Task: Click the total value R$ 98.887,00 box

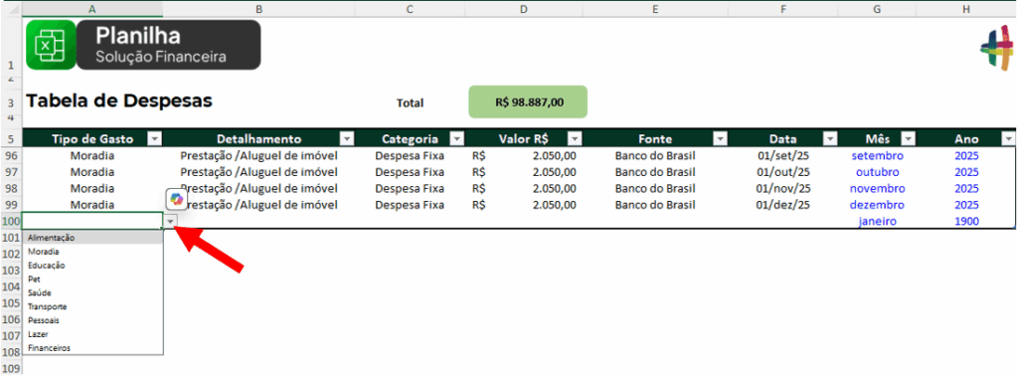Action: (528, 102)
